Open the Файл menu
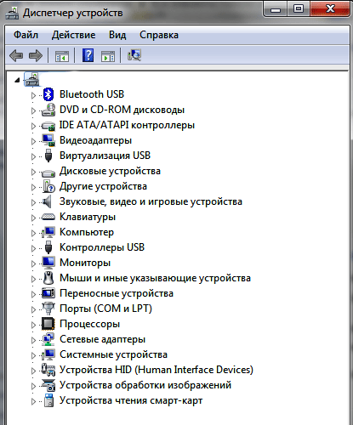This screenshot has height=425, width=353. (x=26, y=35)
